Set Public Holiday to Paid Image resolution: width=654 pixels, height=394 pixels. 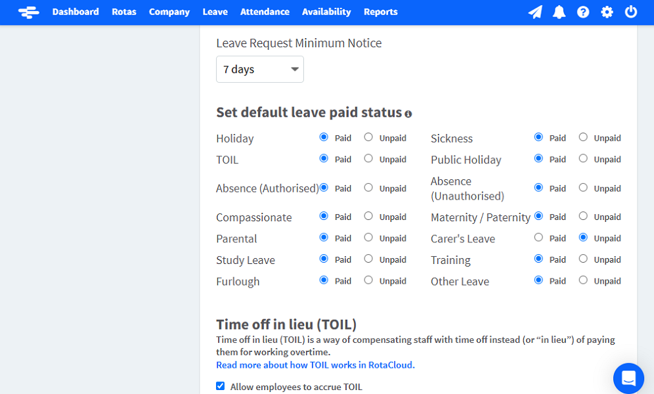click(538, 158)
